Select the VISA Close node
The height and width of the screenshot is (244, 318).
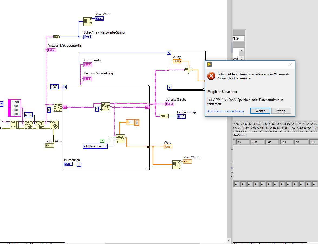54,125
